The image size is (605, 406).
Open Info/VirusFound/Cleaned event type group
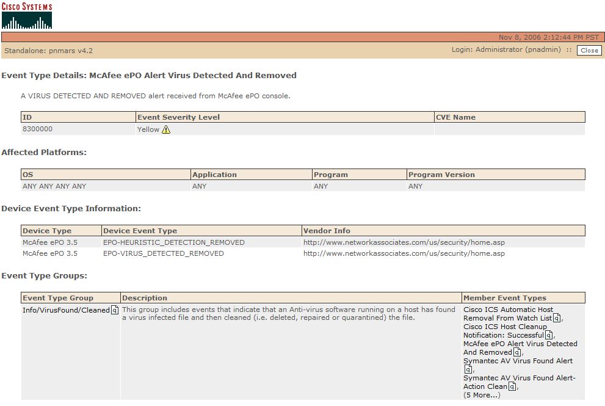point(66,310)
